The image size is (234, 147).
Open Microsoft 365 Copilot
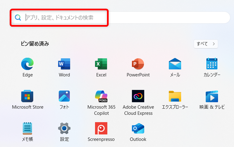click(101, 96)
